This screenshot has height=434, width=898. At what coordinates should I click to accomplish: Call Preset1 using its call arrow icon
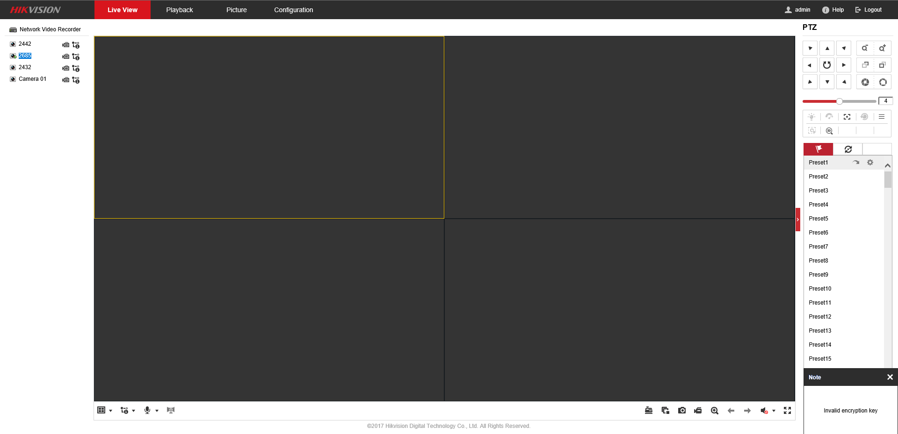856,163
